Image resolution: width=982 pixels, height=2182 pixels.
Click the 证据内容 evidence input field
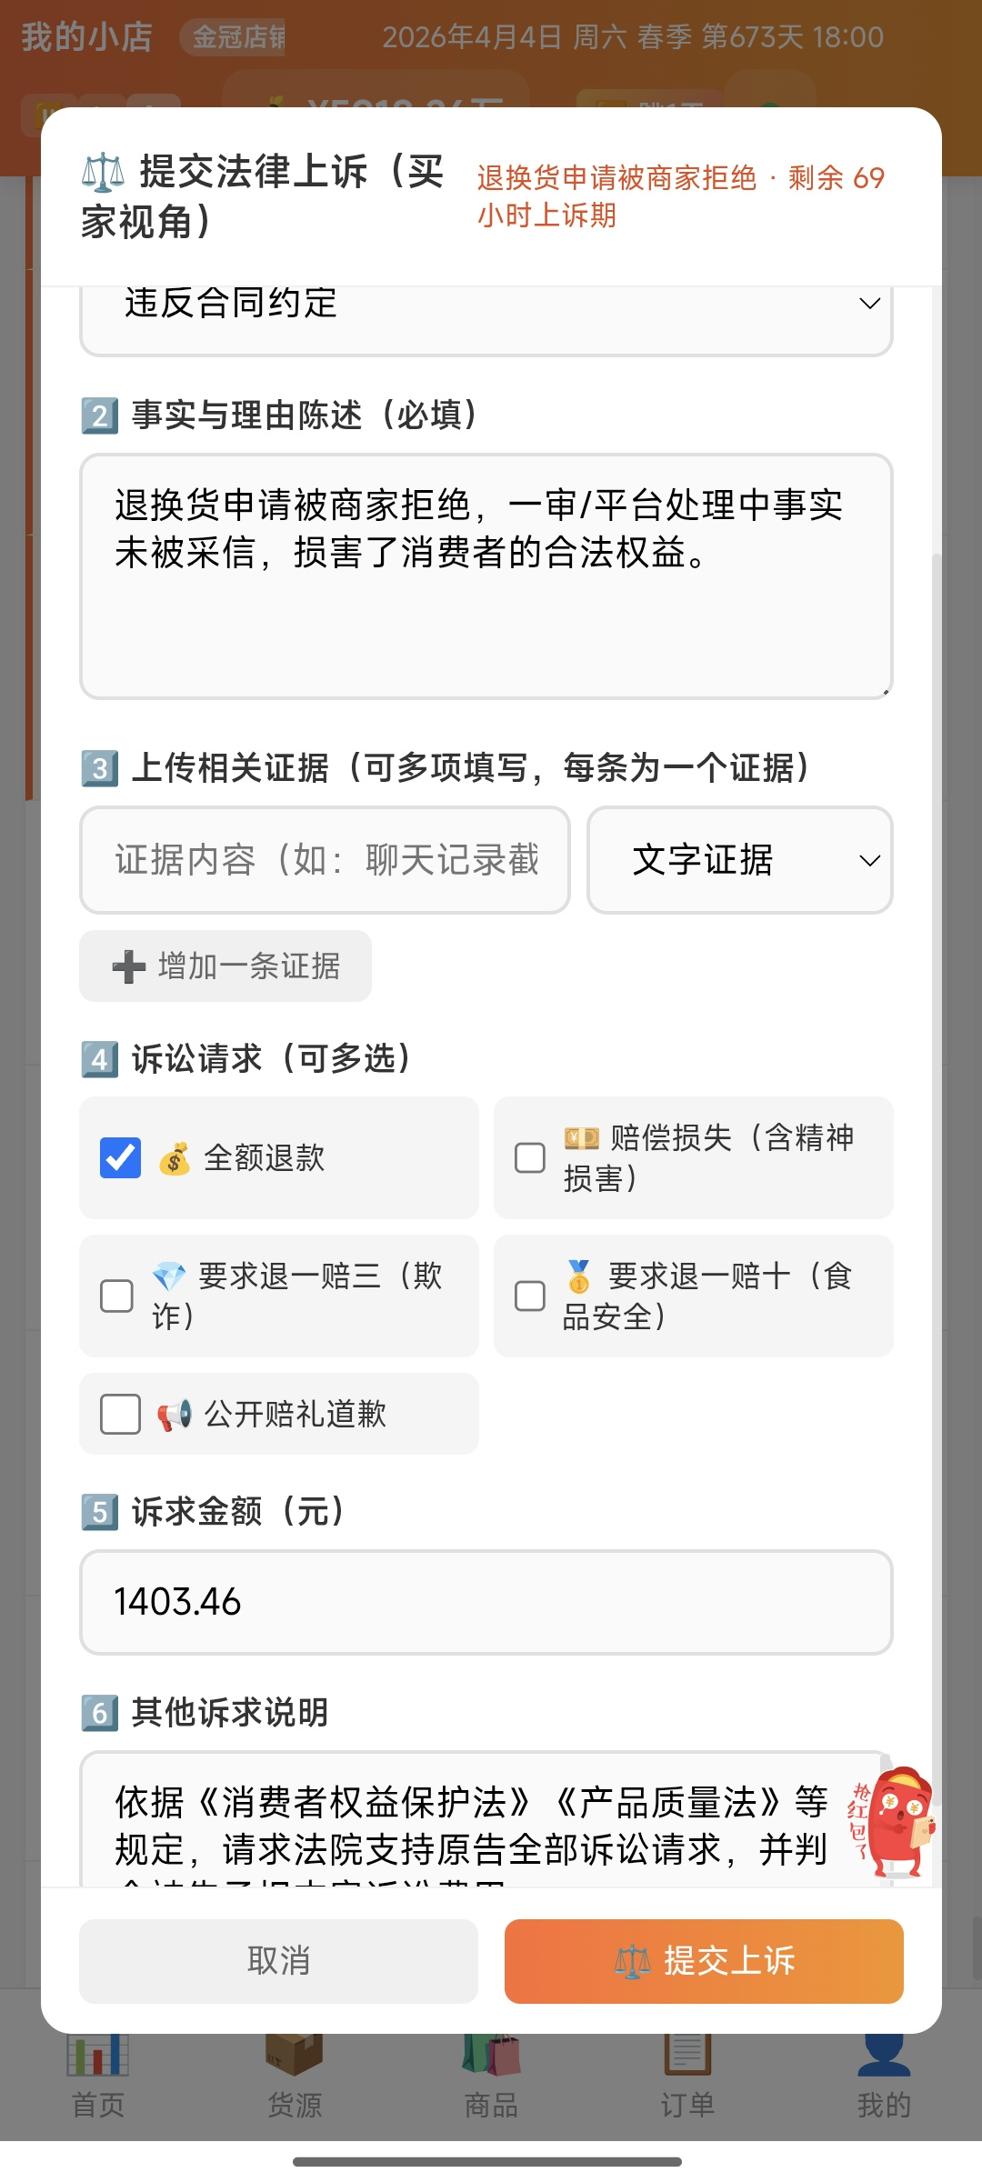(x=325, y=860)
